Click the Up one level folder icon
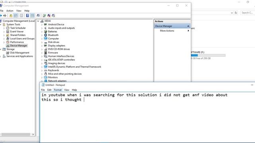 coord(11,15)
